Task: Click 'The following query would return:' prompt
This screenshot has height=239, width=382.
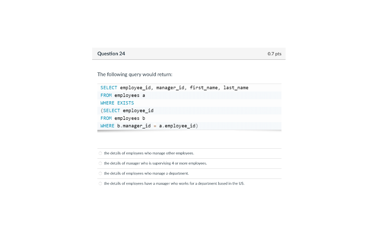Action: click(135, 74)
